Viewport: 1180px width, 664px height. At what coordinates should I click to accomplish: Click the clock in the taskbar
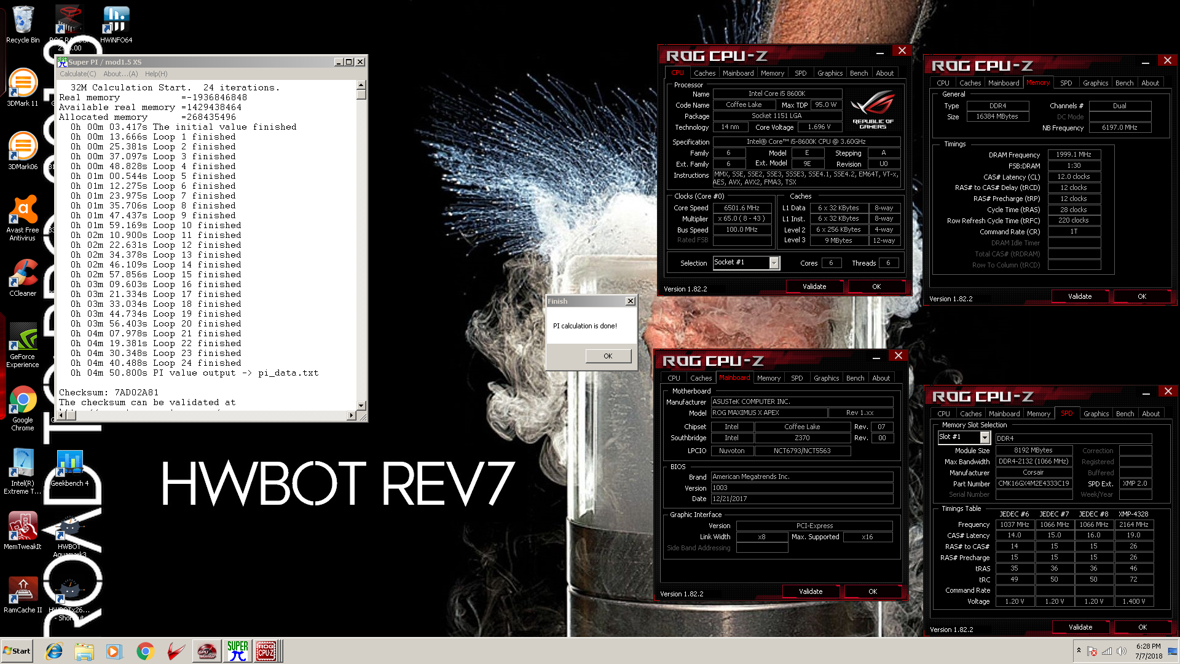[1148, 651]
